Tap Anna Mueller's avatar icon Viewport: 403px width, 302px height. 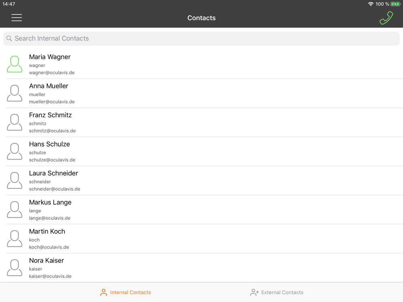tap(15, 93)
